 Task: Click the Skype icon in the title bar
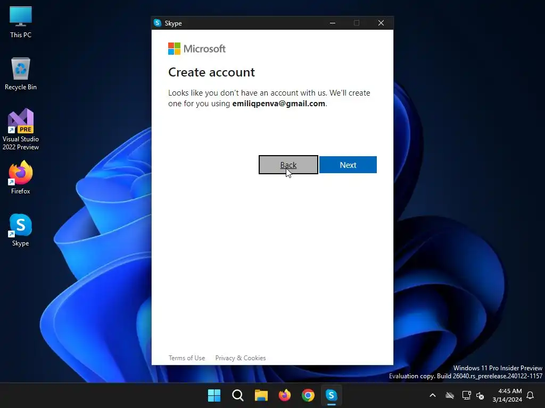pyautogui.click(x=158, y=23)
